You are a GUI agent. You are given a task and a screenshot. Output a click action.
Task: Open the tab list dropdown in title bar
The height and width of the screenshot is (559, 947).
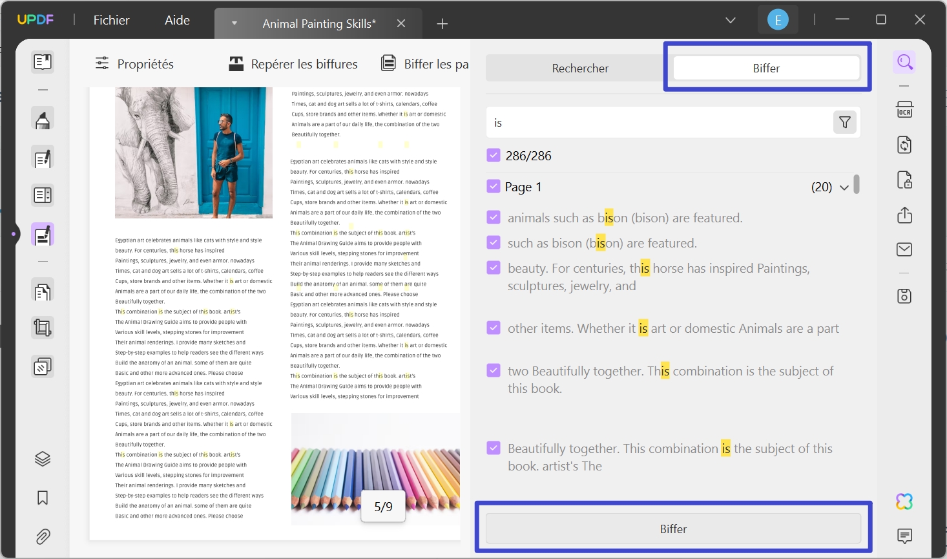pyautogui.click(x=731, y=20)
